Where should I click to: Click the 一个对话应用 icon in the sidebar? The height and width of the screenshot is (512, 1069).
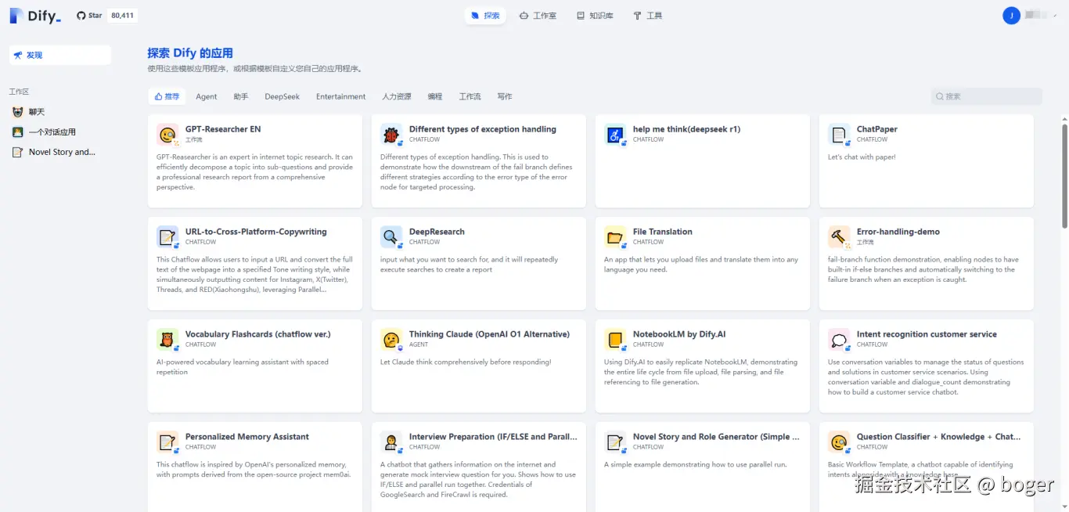(18, 132)
